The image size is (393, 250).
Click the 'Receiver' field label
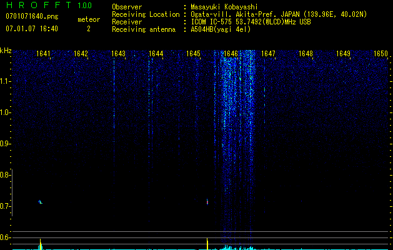click(127, 22)
